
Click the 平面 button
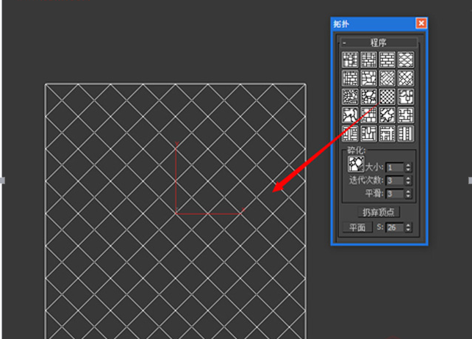click(x=357, y=227)
